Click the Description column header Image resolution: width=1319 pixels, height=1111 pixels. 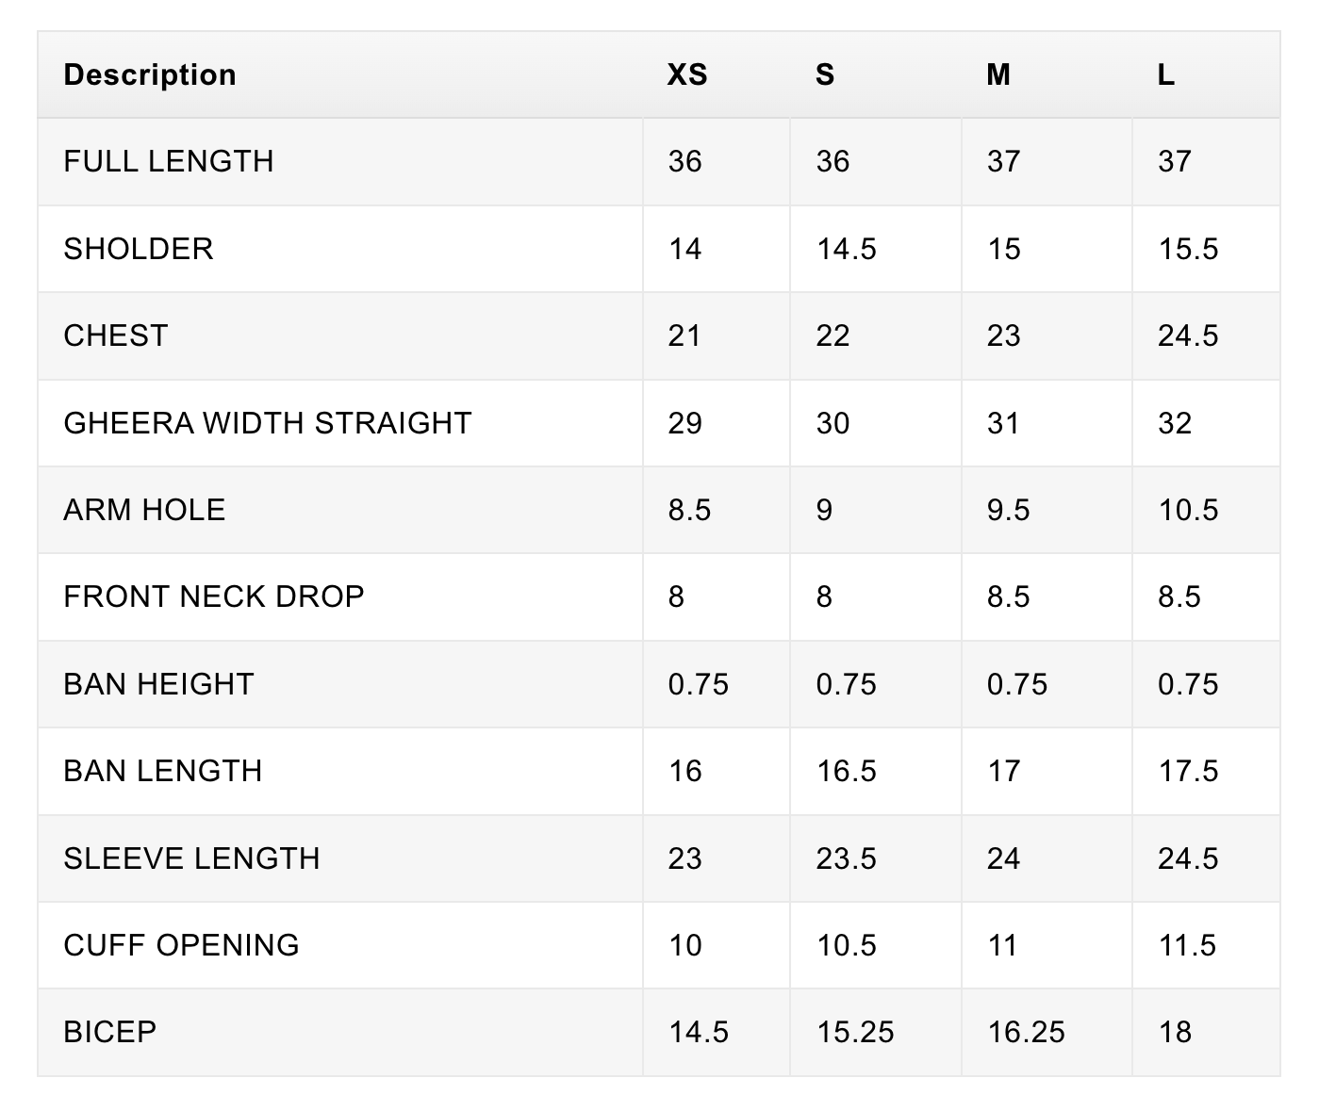150,74
